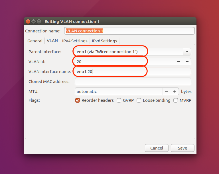Viewport: 219px width, 174px height.
Task: Select the VLAN tab
Action: coord(52,41)
